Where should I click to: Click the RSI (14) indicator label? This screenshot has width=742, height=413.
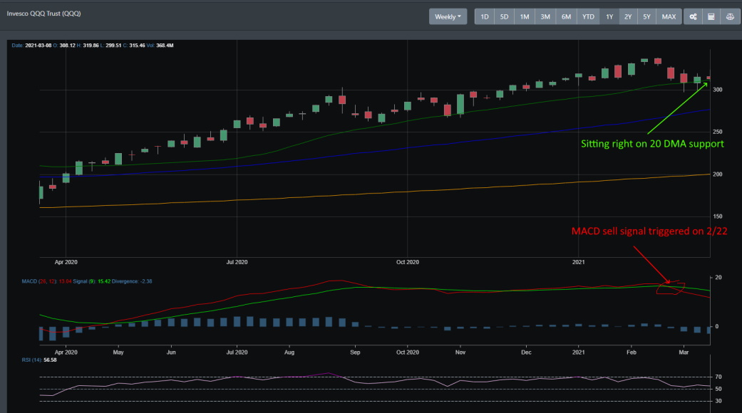31,360
